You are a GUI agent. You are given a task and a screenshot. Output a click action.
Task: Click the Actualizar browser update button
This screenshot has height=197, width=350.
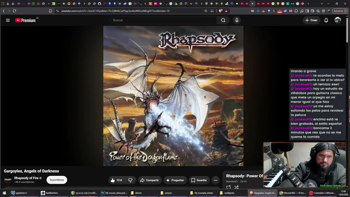point(340,11)
